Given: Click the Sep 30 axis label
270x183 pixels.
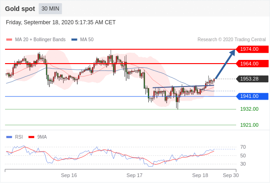Looking at the screenshot, I should tap(231, 175).
